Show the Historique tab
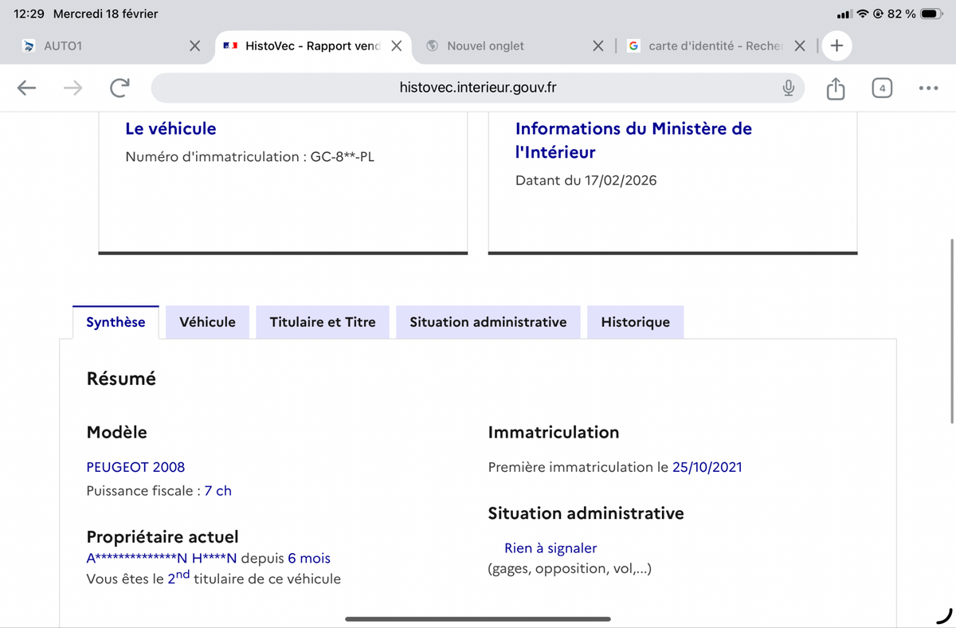This screenshot has height=628, width=956. point(635,322)
